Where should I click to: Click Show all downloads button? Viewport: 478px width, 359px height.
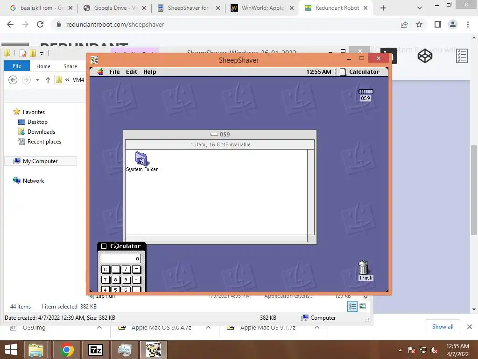[443, 327]
